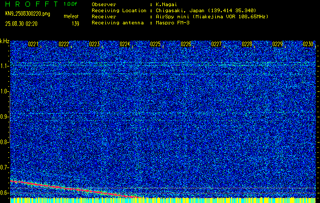
Task: Click the 0.8 frequency axis label
Action: (4, 142)
